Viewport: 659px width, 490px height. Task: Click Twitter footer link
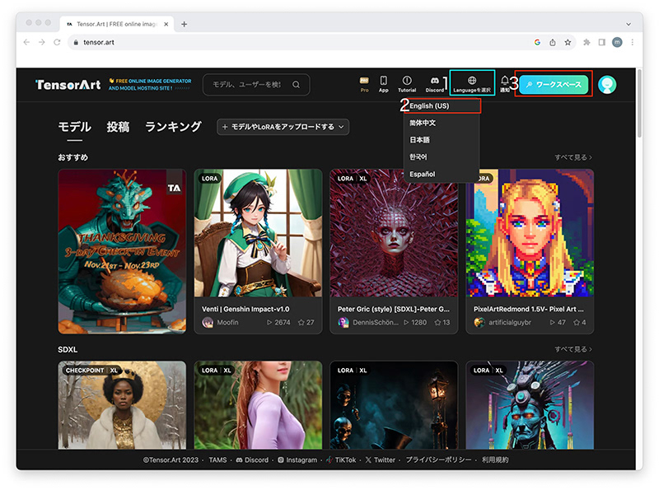381,460
